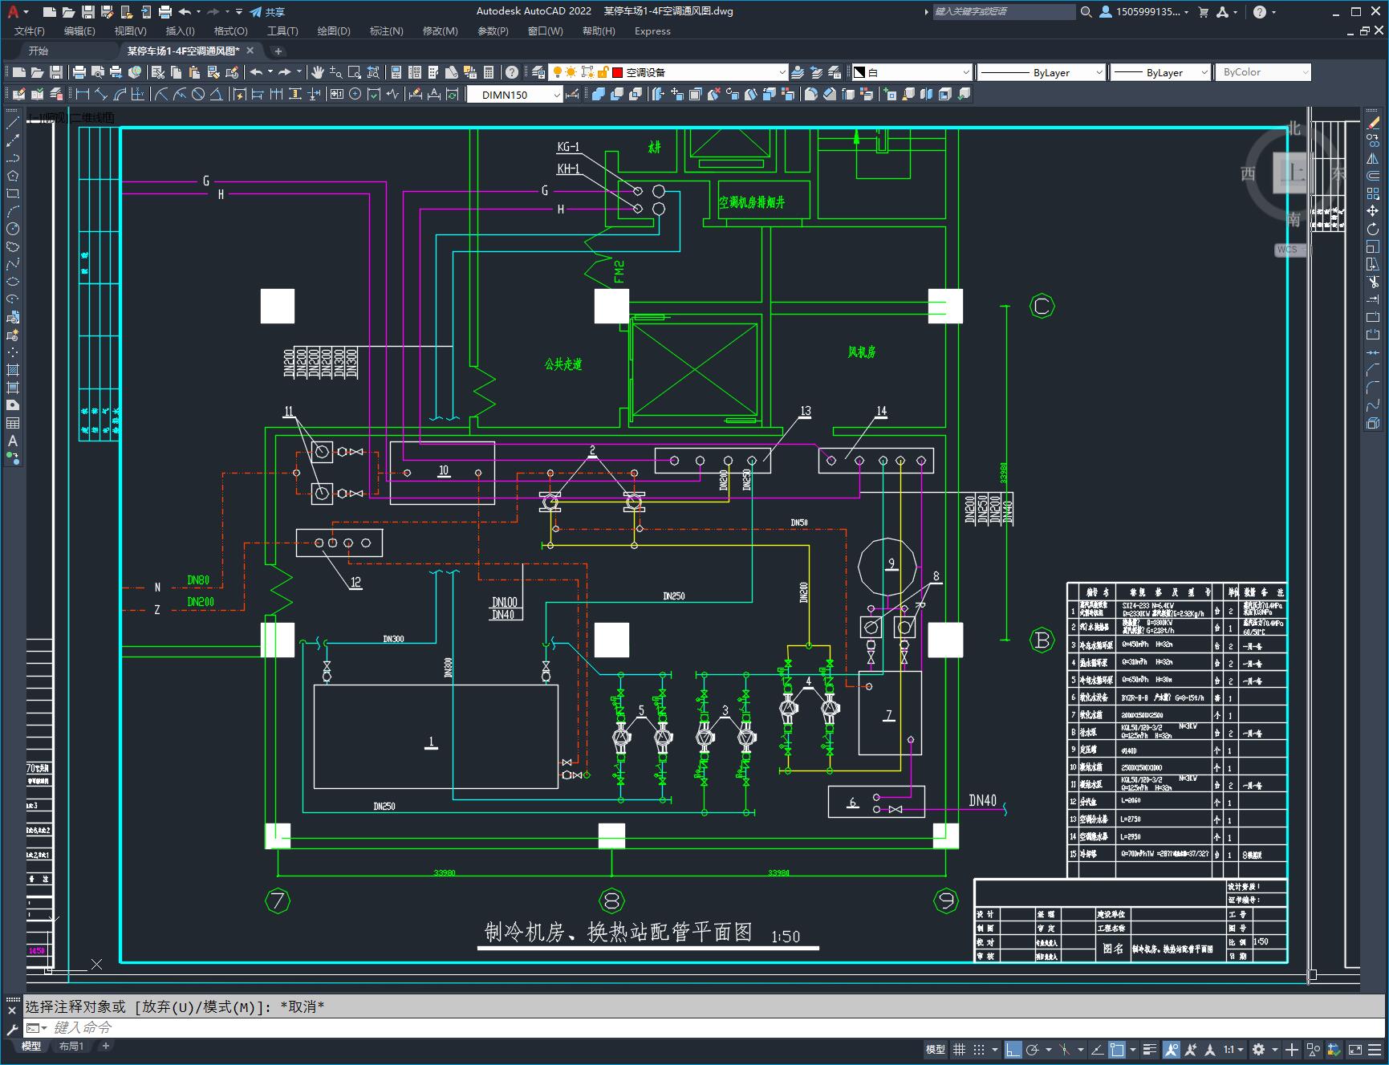Open the color dropdown showing 白
The image size is (1389, 1065).
[x=912, y=72]
